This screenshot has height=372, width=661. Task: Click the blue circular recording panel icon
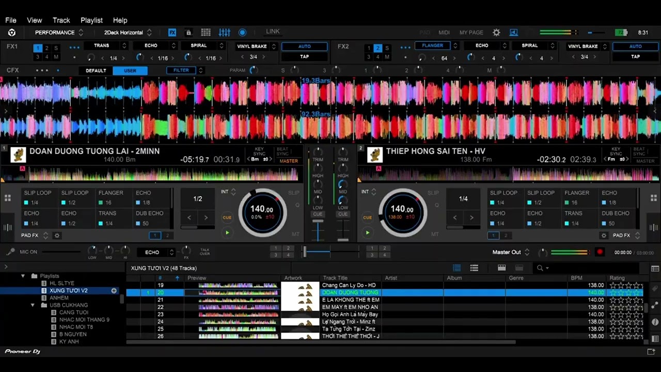pos(242,33)
